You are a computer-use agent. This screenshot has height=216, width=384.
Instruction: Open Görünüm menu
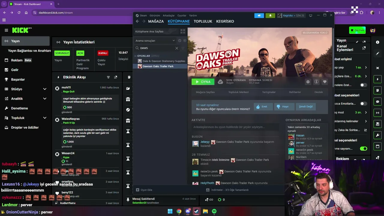tap(155, 16)
